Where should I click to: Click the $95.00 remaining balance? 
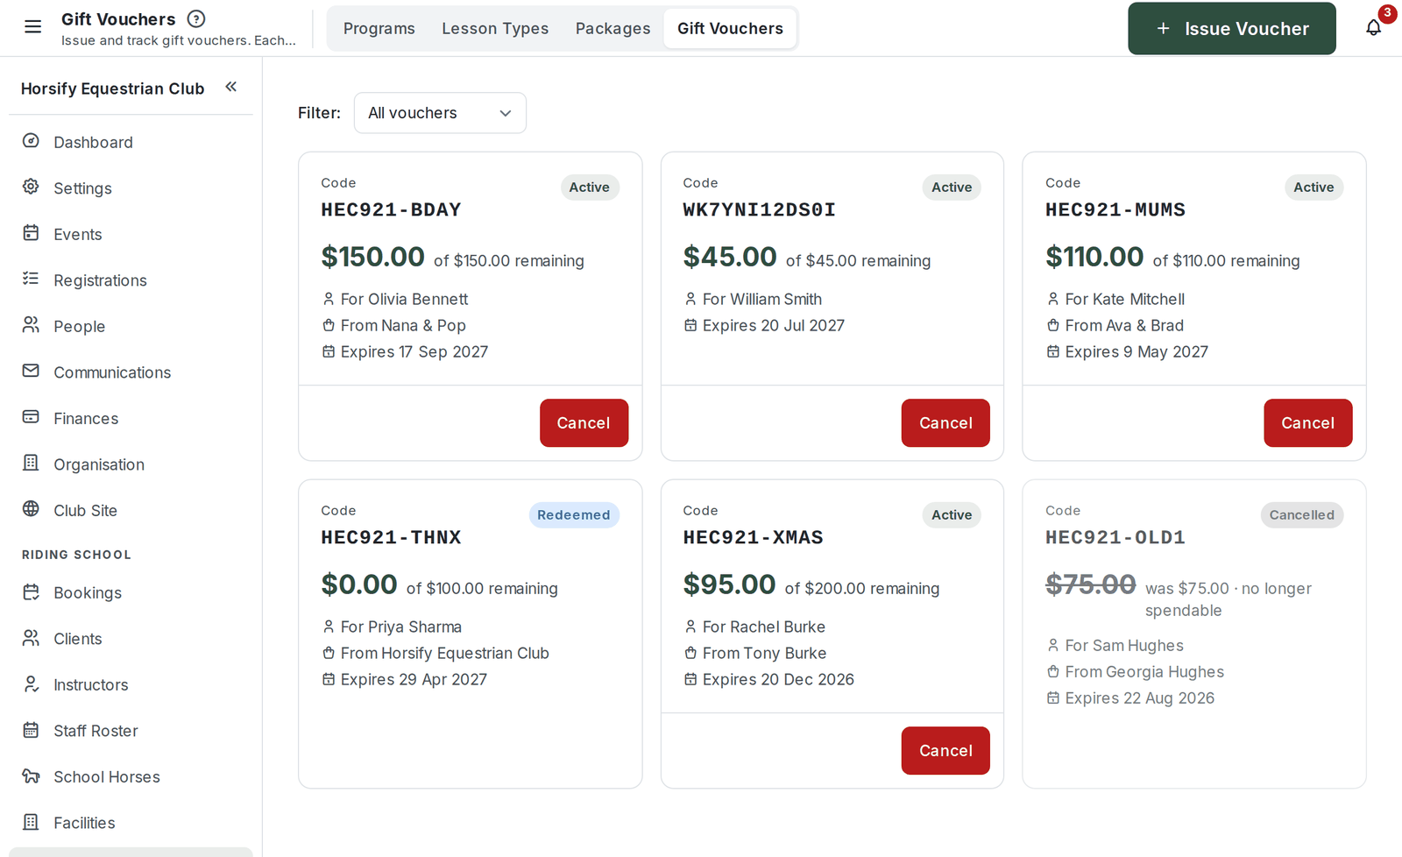click(x=729, y=584)
